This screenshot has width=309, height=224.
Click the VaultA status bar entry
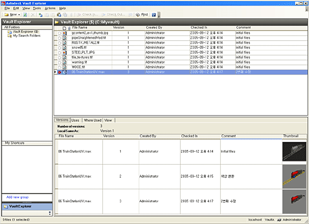[269, 220]
